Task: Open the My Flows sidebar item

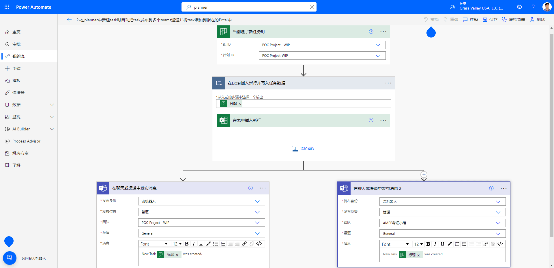Action: (x=18, y=56)
